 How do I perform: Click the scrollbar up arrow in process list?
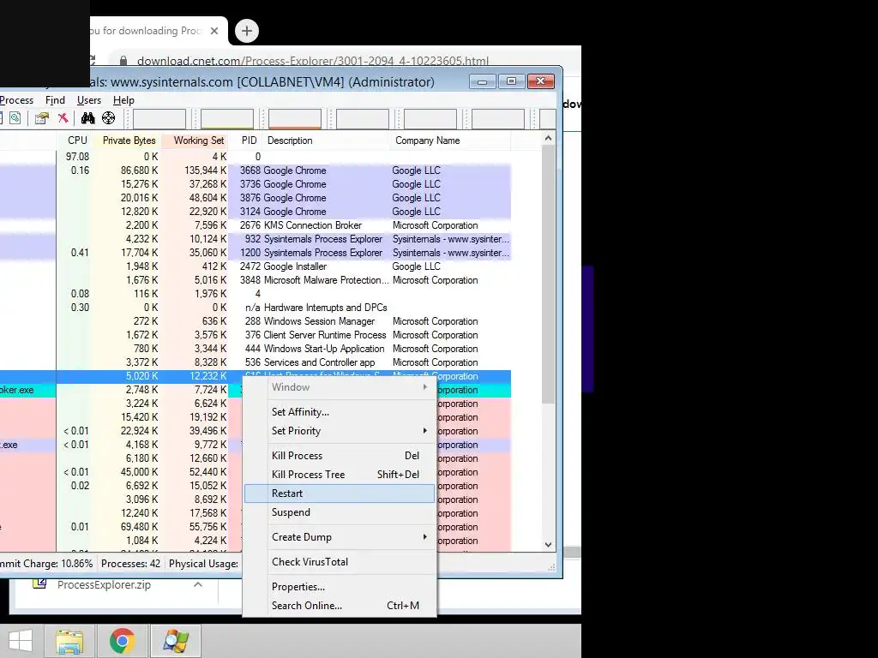click(x=548, y=138)
